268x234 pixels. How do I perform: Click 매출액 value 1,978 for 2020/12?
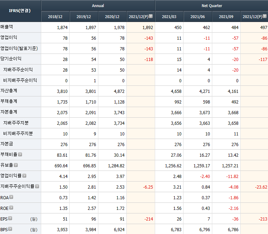(x=119, y=28)
